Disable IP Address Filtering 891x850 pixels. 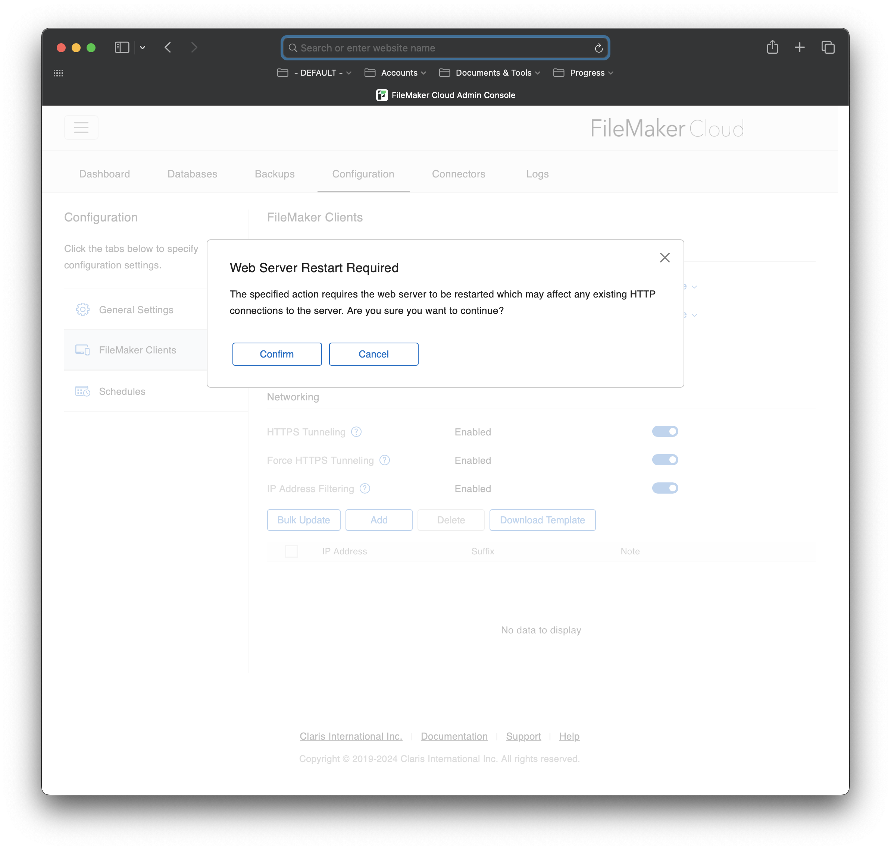click(x=665, y=488)
